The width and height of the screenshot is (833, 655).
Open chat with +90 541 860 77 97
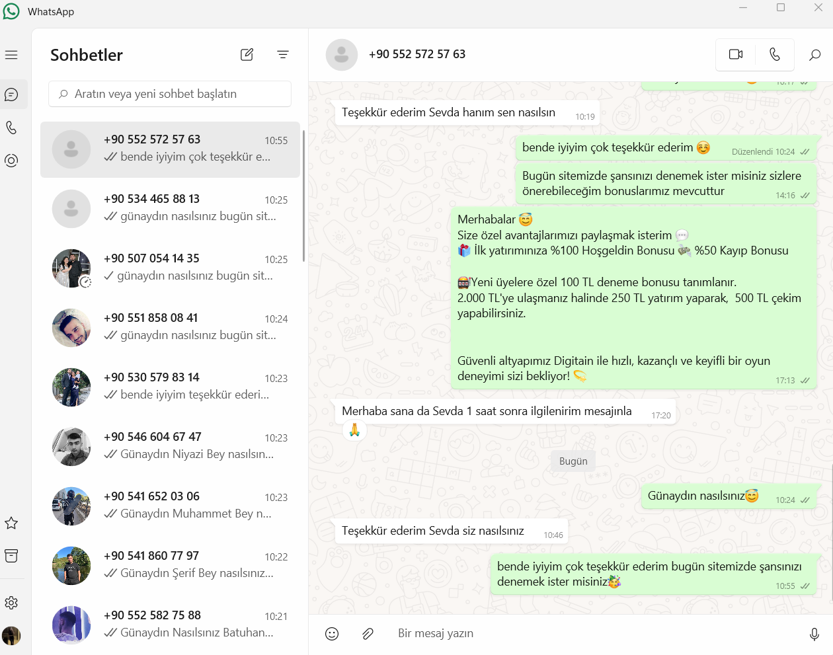pos(170,566)
